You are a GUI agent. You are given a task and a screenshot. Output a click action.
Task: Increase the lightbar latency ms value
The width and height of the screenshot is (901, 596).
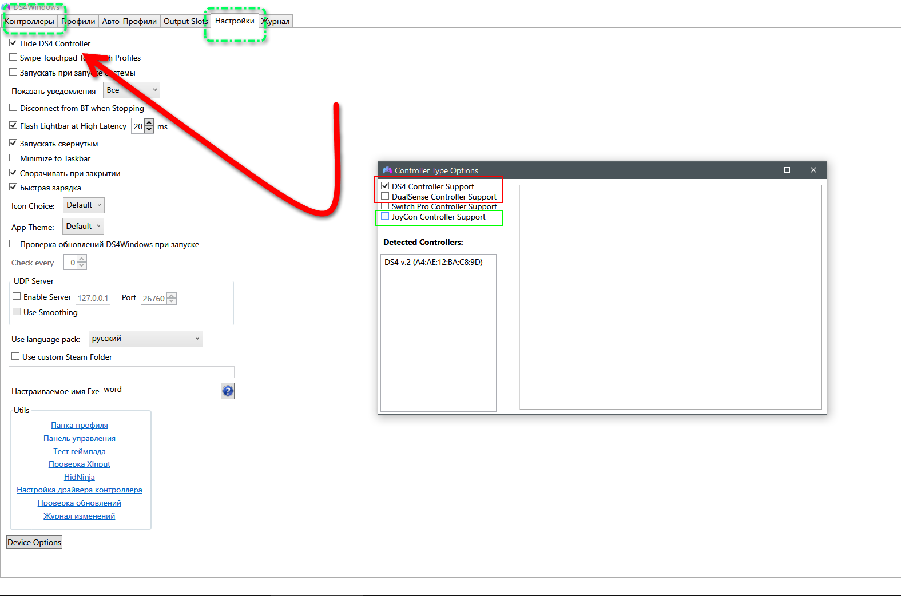tap(149, 122)
